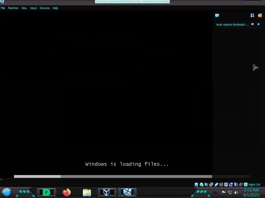Click the delete all notifications icon
This screenshot has width=265, height=198.
click(260, 15)
